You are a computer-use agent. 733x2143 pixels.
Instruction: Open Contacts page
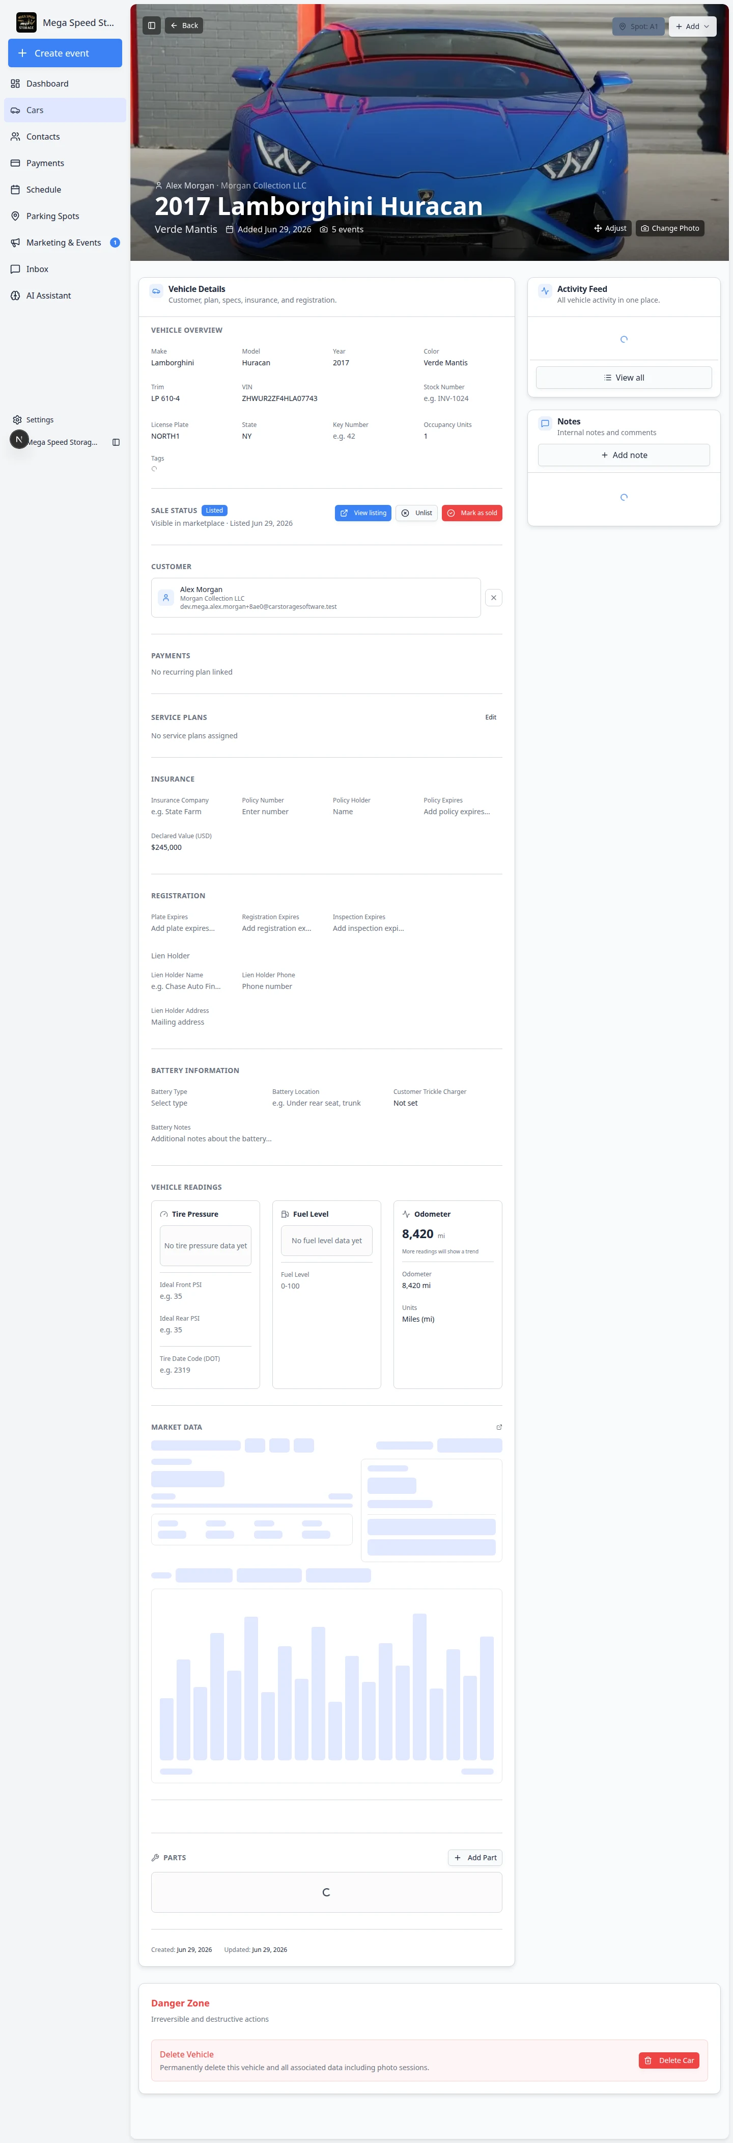coord(65,137)
